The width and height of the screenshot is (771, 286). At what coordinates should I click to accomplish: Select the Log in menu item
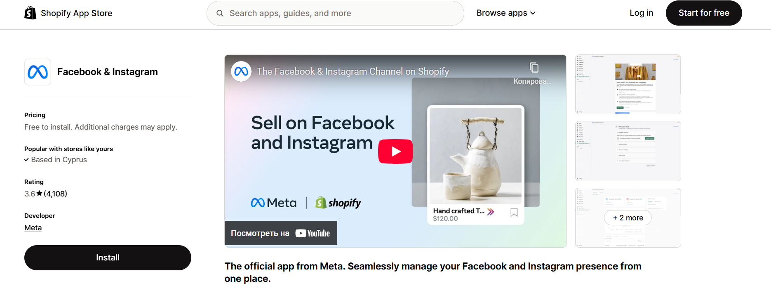tap(641, 13)
